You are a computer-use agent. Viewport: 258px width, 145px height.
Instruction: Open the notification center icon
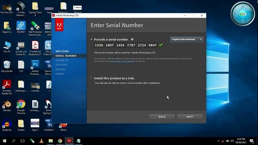point(252,141)
